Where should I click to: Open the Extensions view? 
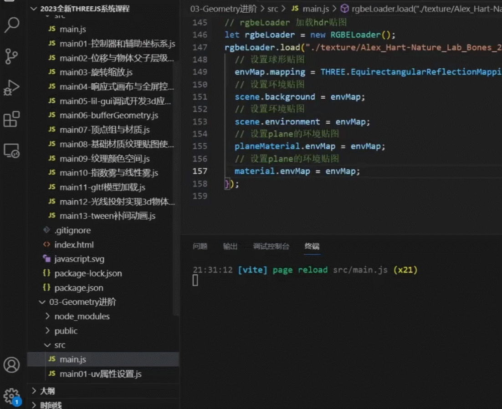[x=12, y=119]
